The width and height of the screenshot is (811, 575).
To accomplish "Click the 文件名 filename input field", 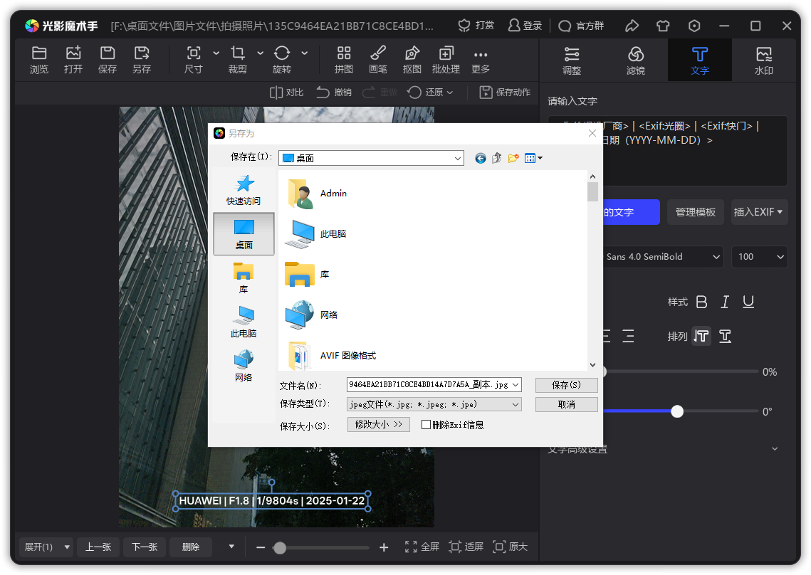I will [429, 385].
